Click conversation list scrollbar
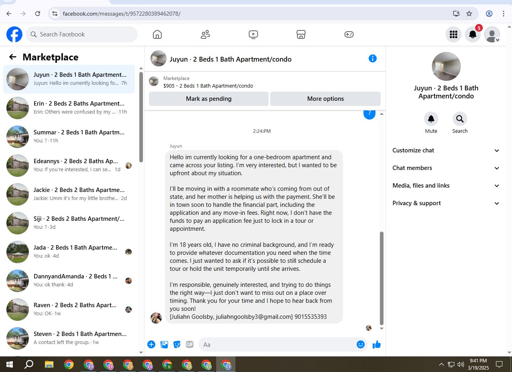Viewport: 512px width, 372px height. (141, 117)
